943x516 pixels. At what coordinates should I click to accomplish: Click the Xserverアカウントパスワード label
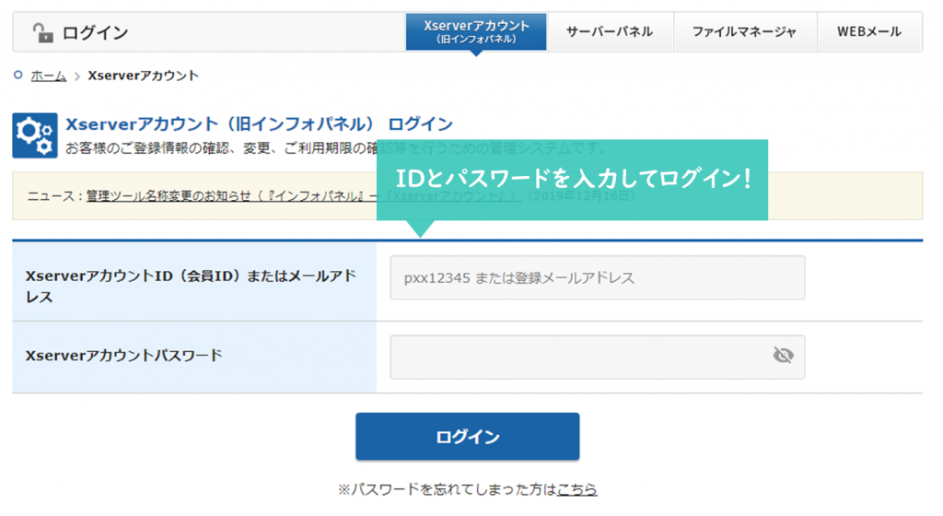tap(124, 356)
